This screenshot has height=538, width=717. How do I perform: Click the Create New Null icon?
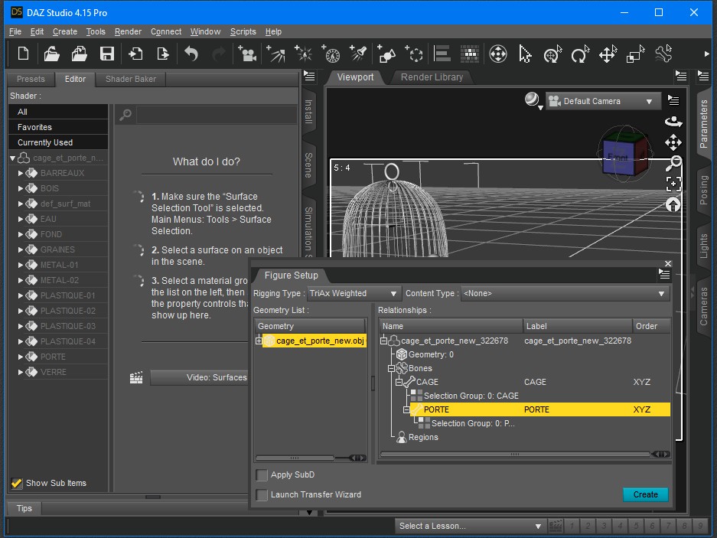click(414, 54)
